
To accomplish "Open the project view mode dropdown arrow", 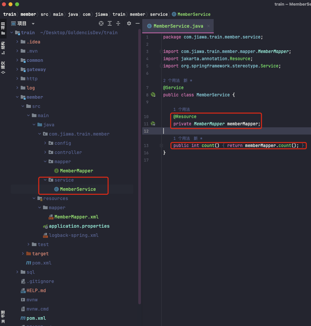I will tap(33, 24).
